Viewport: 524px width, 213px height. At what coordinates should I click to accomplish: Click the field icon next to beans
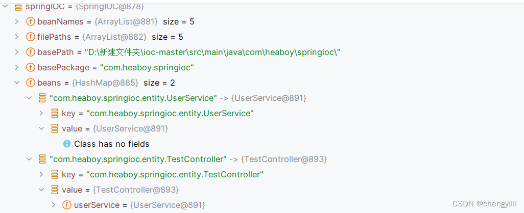[30, 83]
